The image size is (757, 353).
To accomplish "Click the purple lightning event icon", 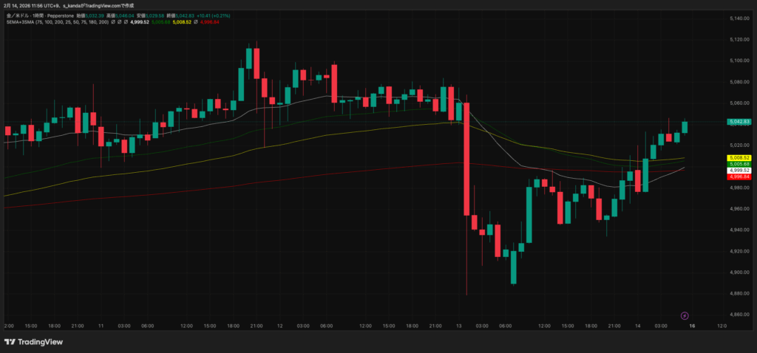I will (685, 315).
